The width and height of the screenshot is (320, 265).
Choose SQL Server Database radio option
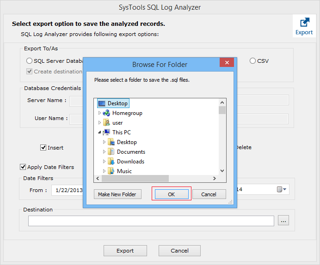(x=29, y=61)
